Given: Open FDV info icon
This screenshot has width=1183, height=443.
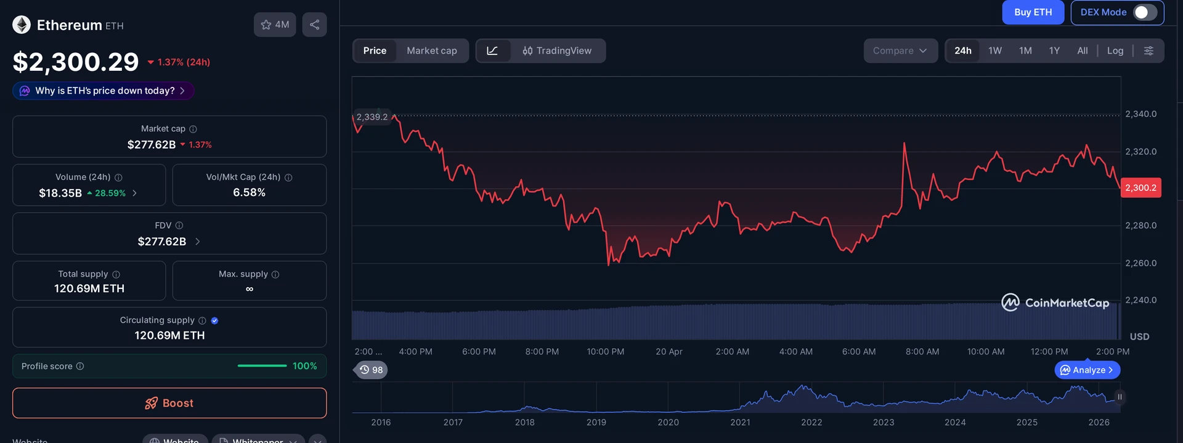Looking at the screenshot, I should point(179,226).
